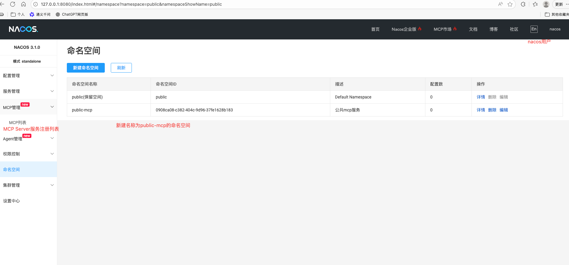Click 编辑 for the public-mcp namespace

[x=504, y=110]
